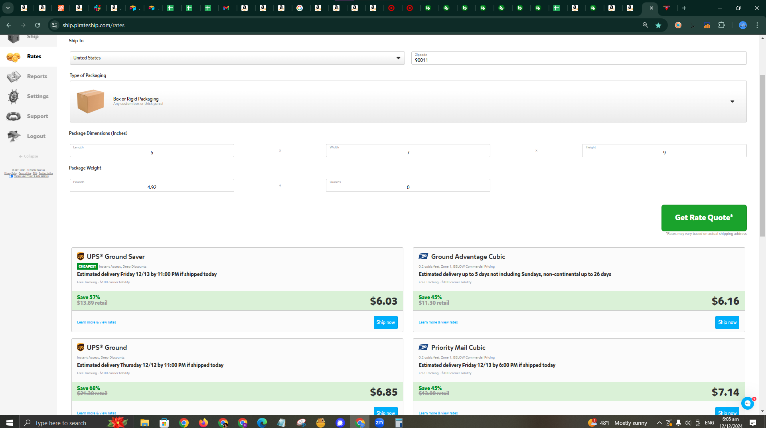Focus the Length dimension field
766x428 pixels.
tap(152, 150)
